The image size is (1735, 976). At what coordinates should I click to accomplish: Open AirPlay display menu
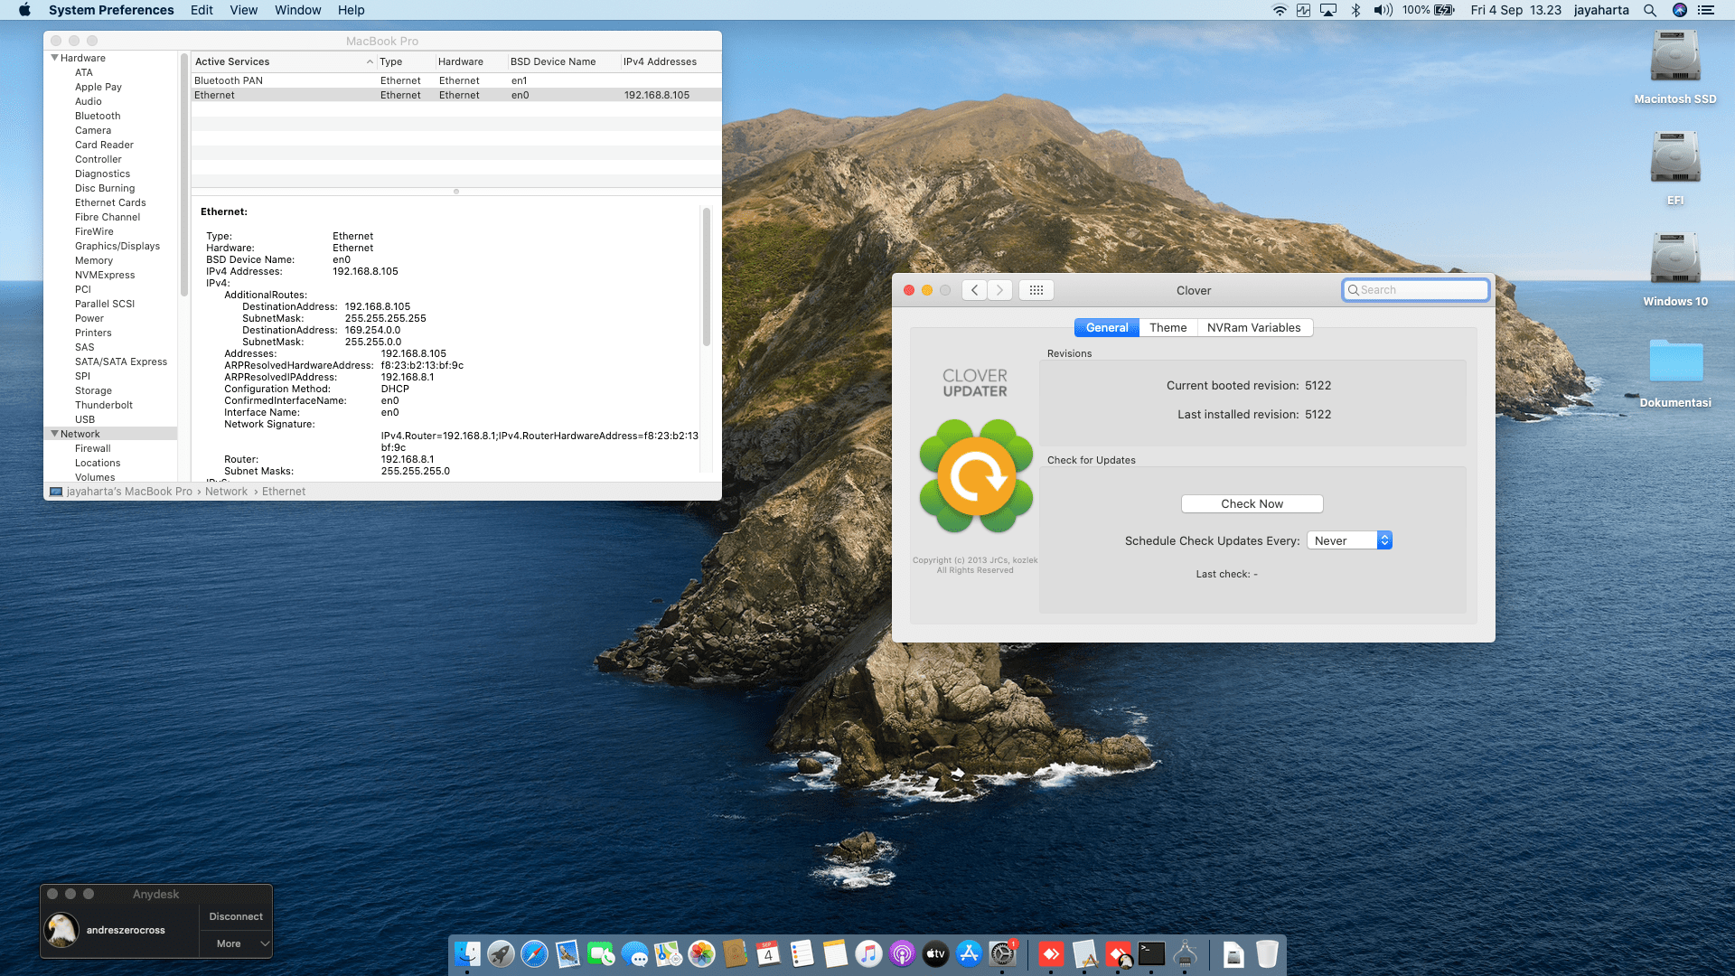click(1328, 10)
